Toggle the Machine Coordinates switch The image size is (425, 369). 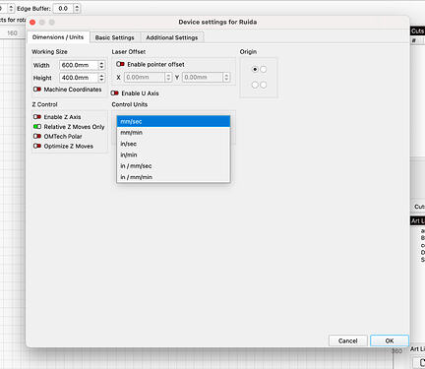(x=37, y=90)
